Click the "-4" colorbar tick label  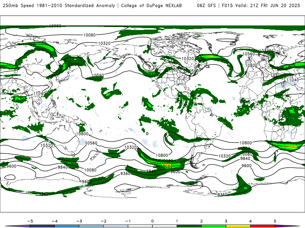pyautogui.click(x=55, y=221)
